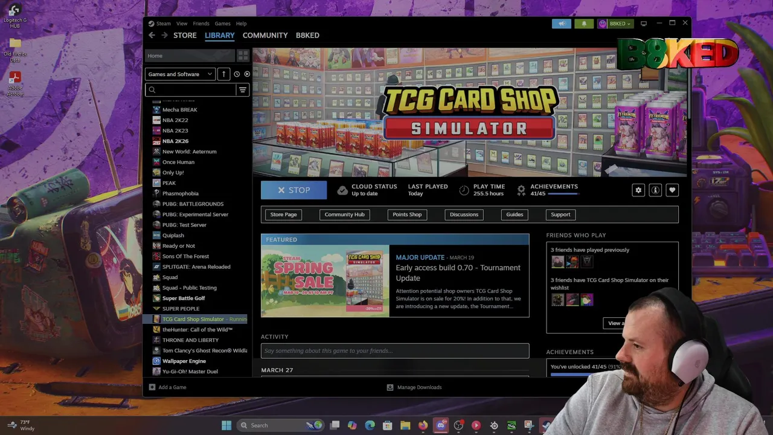Open the Games and Software dropdown
This screenshot has width=773, height=435.
coord(180,74)
